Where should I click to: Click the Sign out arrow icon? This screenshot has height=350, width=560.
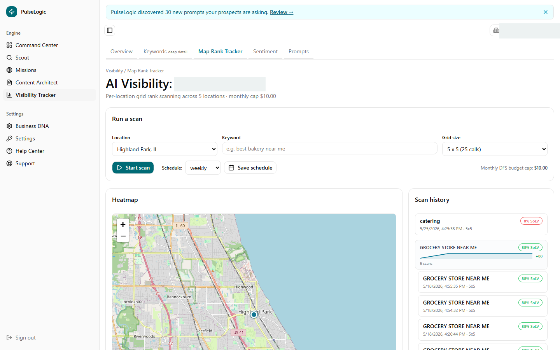click(9, 338)
